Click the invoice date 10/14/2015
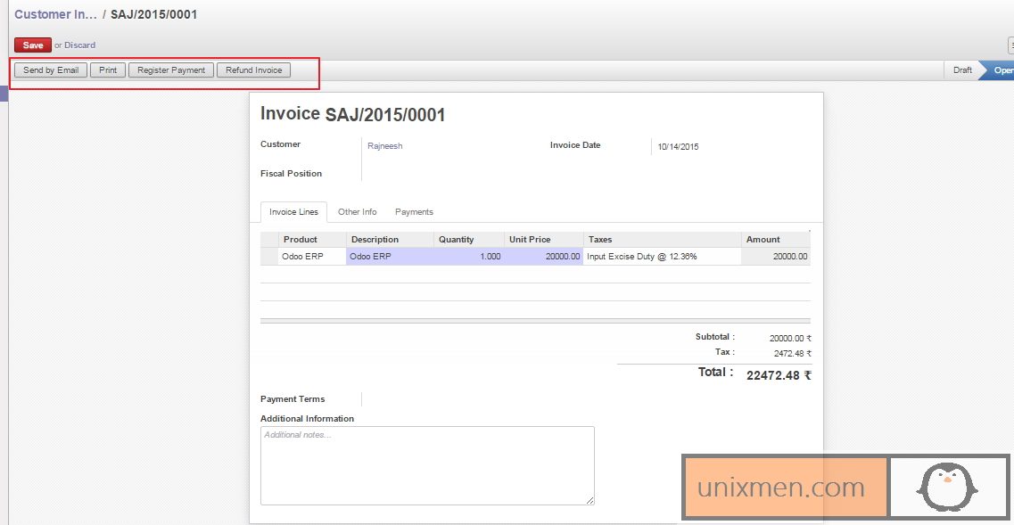This screenshot has width=1014, height=525. tap(678, 147)
